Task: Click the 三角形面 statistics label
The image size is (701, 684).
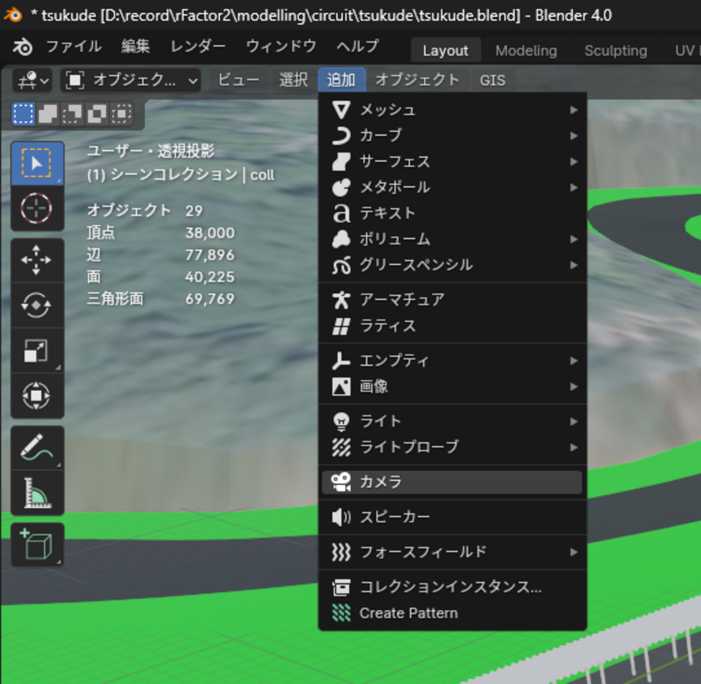Action: [115, 299]
